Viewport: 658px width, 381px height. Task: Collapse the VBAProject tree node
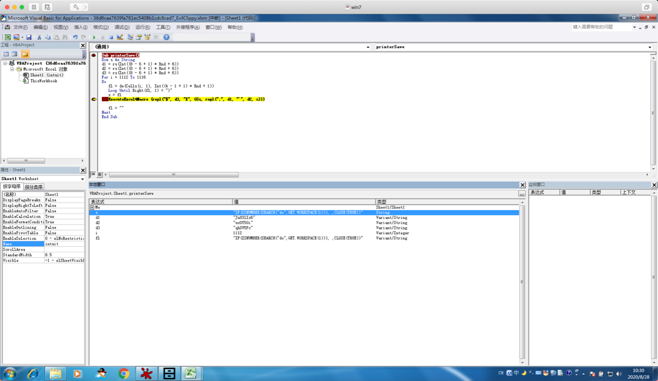(5, 63)
